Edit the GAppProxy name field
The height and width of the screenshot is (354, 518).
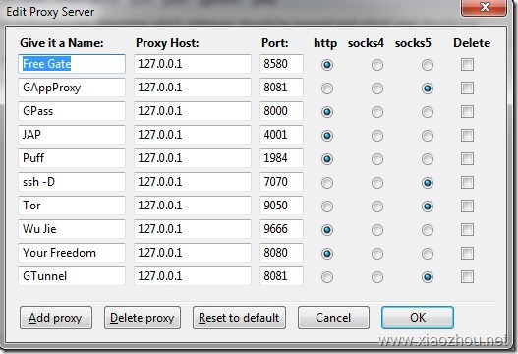pos(72,88)
